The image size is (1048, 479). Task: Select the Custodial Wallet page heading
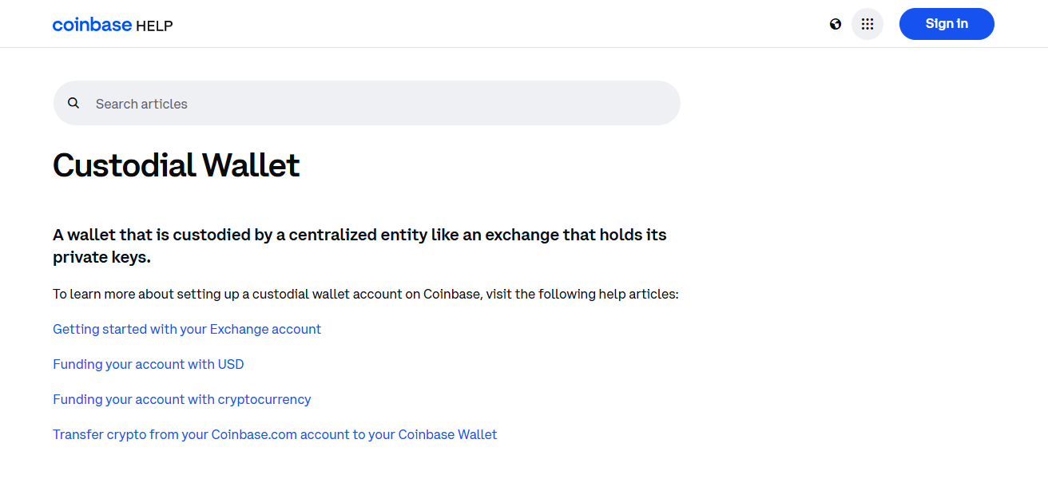pyautogui.click(x=176, y=165)
